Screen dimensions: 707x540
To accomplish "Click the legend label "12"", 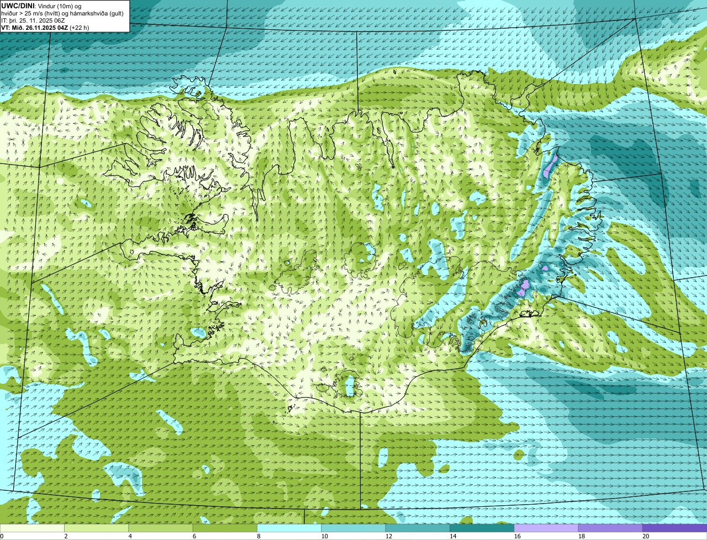I will click(x=389, y=536).
